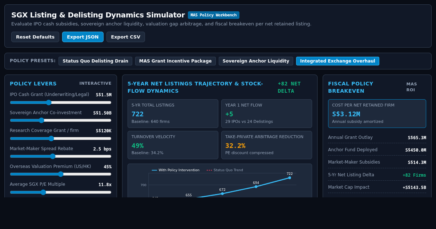The image size is (436, 229).
Task: Click Take-Private Arbitrage Reduction card
Action: pyautogui.click(x=267, y=145)
